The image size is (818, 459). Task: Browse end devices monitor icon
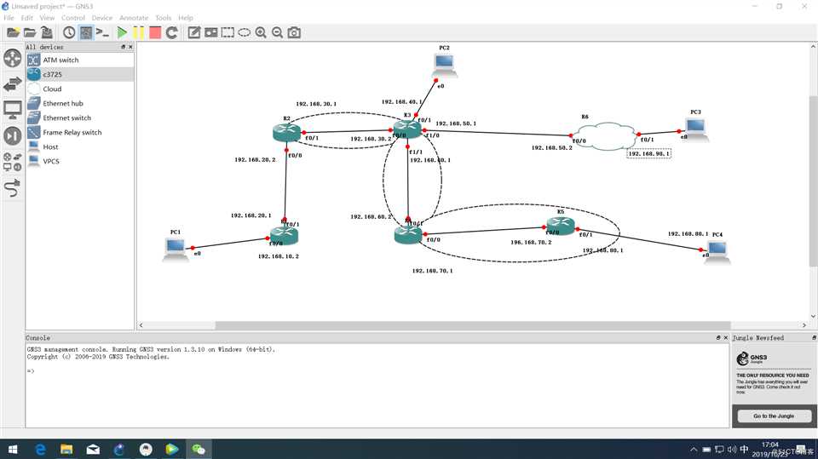[13, 110]
